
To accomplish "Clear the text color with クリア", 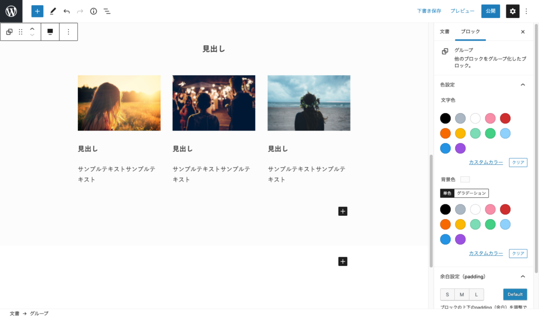I will pos(518,162).
